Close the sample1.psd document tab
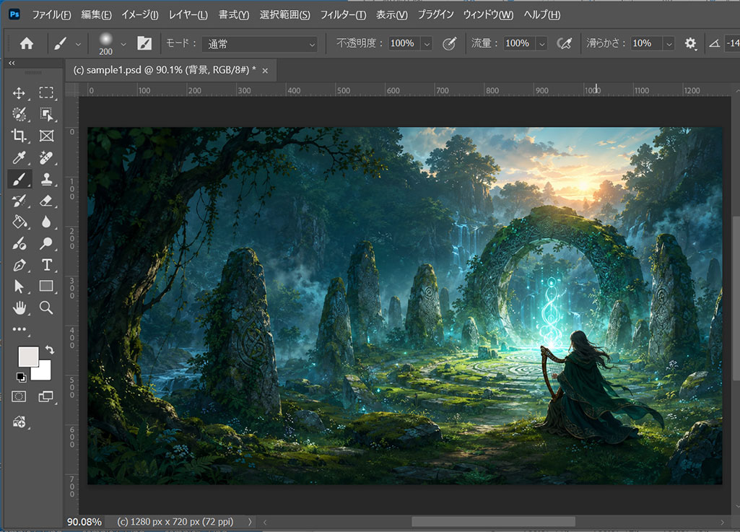The image size is (740, 532). point(265,71)
